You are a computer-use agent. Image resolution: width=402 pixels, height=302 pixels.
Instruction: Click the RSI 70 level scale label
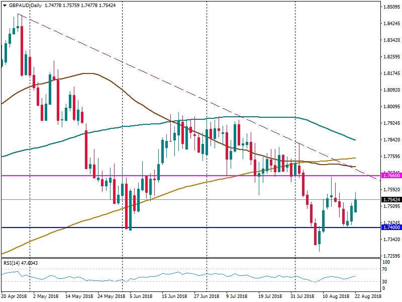pos(386,269)
